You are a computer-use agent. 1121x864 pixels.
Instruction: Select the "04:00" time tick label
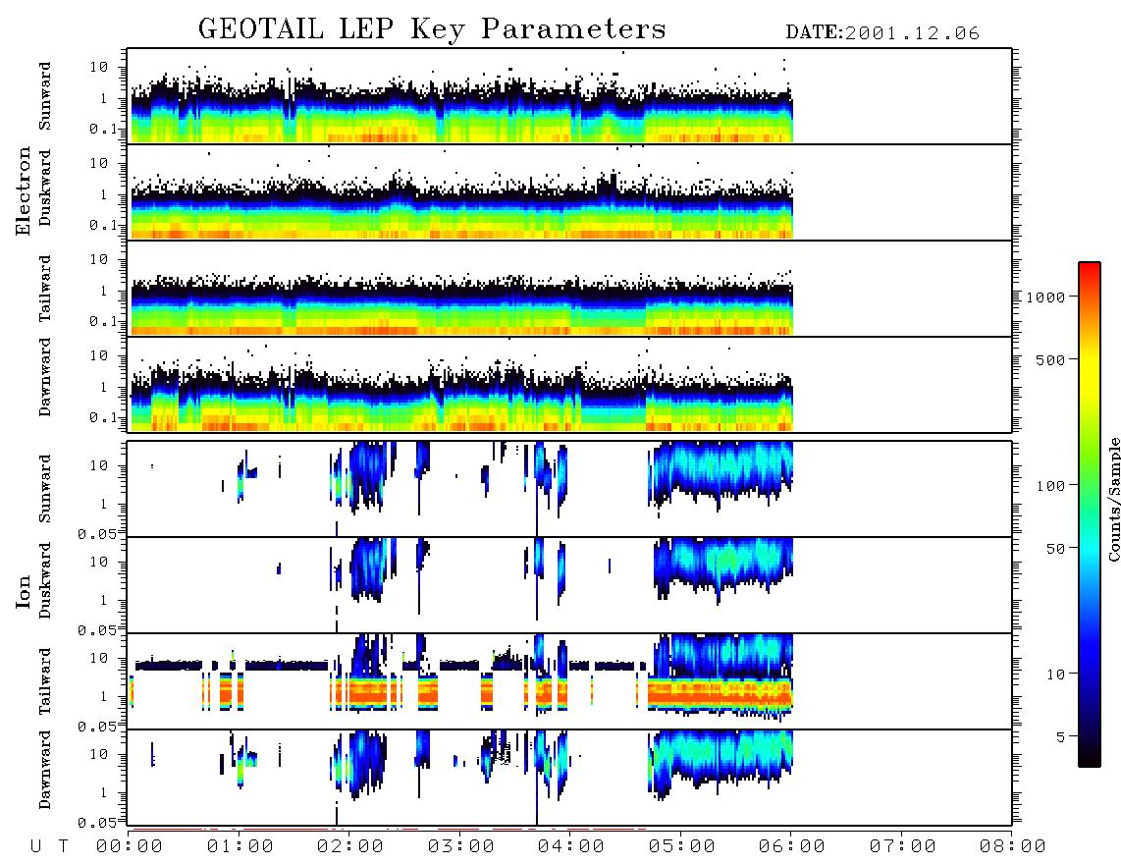(x=571, y=846)
